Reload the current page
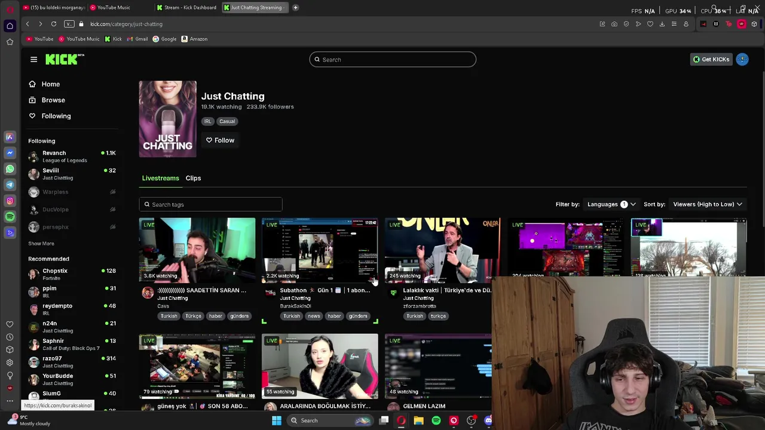This screenshot has height=430, width=765. (x=54, y=24)
